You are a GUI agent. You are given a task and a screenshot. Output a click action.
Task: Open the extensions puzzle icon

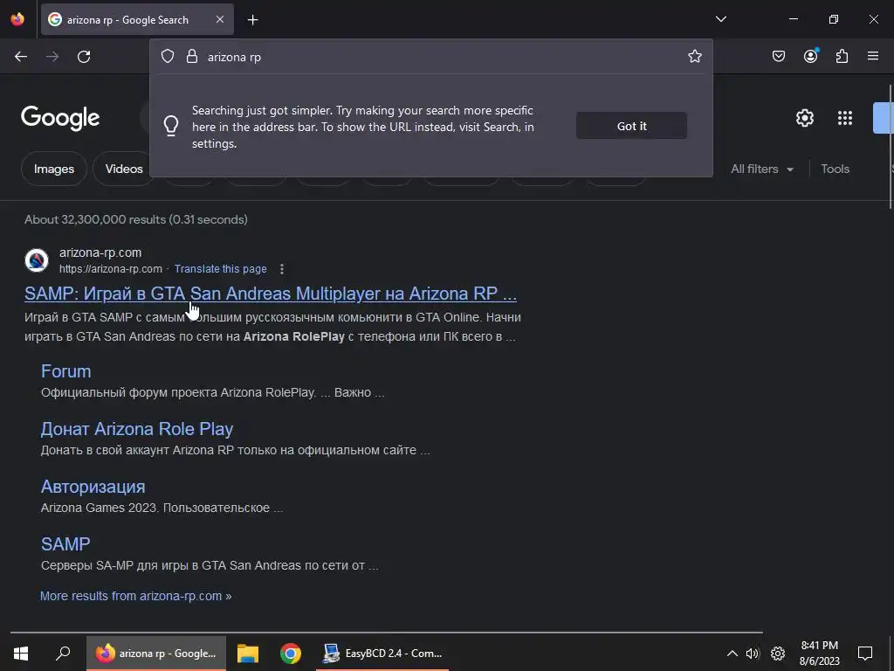tap(842, 56)
